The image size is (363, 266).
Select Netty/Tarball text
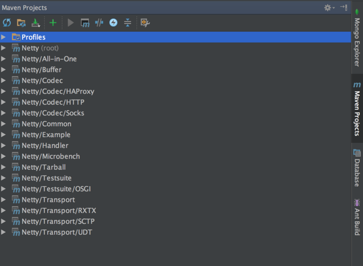(44, 167)
